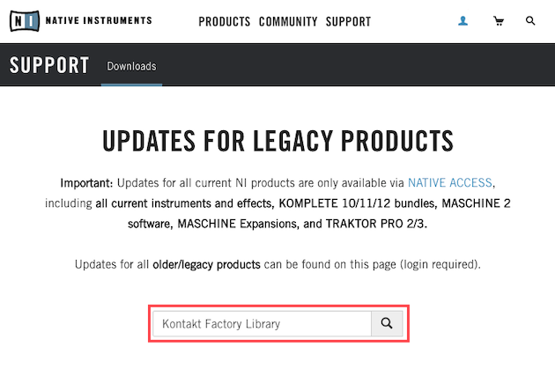Screen dimensions: 555x376
Task: Click the large SUPPORT section title
Action: point(49,65)
